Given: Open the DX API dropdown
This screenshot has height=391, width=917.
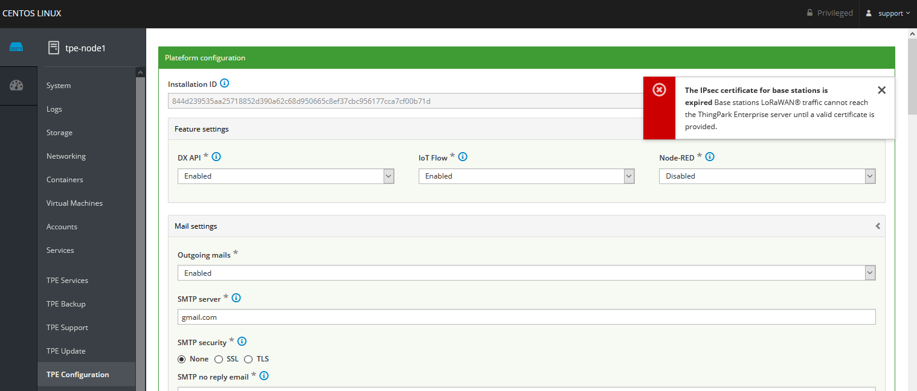Looking at the screenshot, I should [285, 176].
